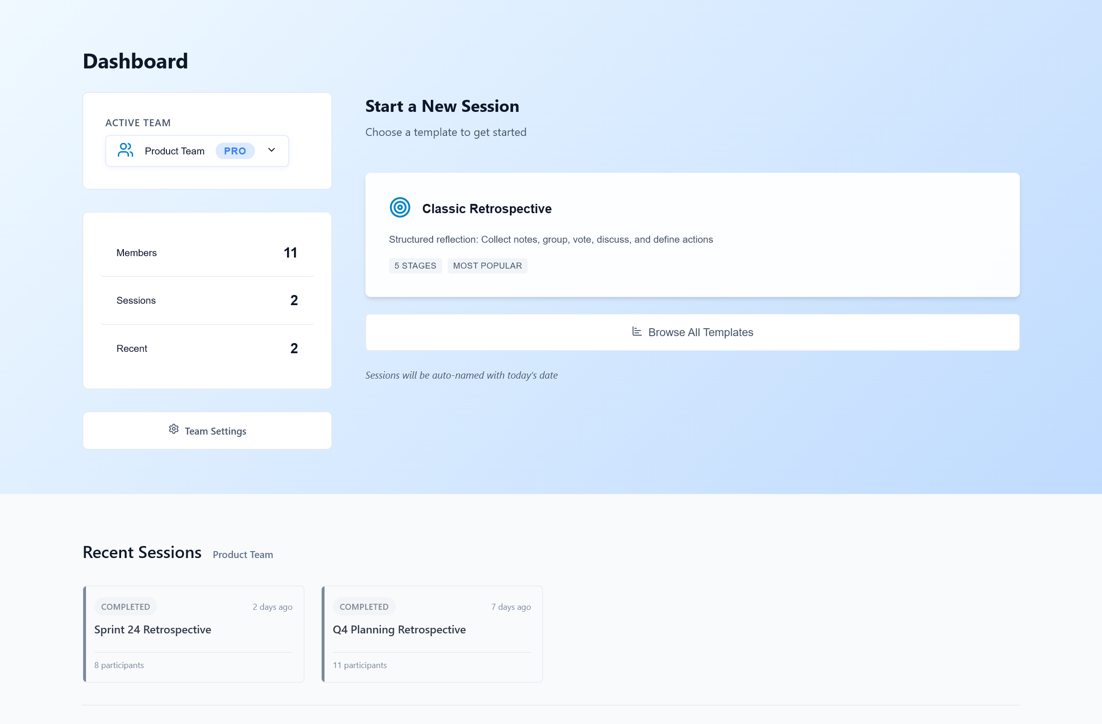
Task: Click the PRO badge on Product Team
Action: (235, 151)
